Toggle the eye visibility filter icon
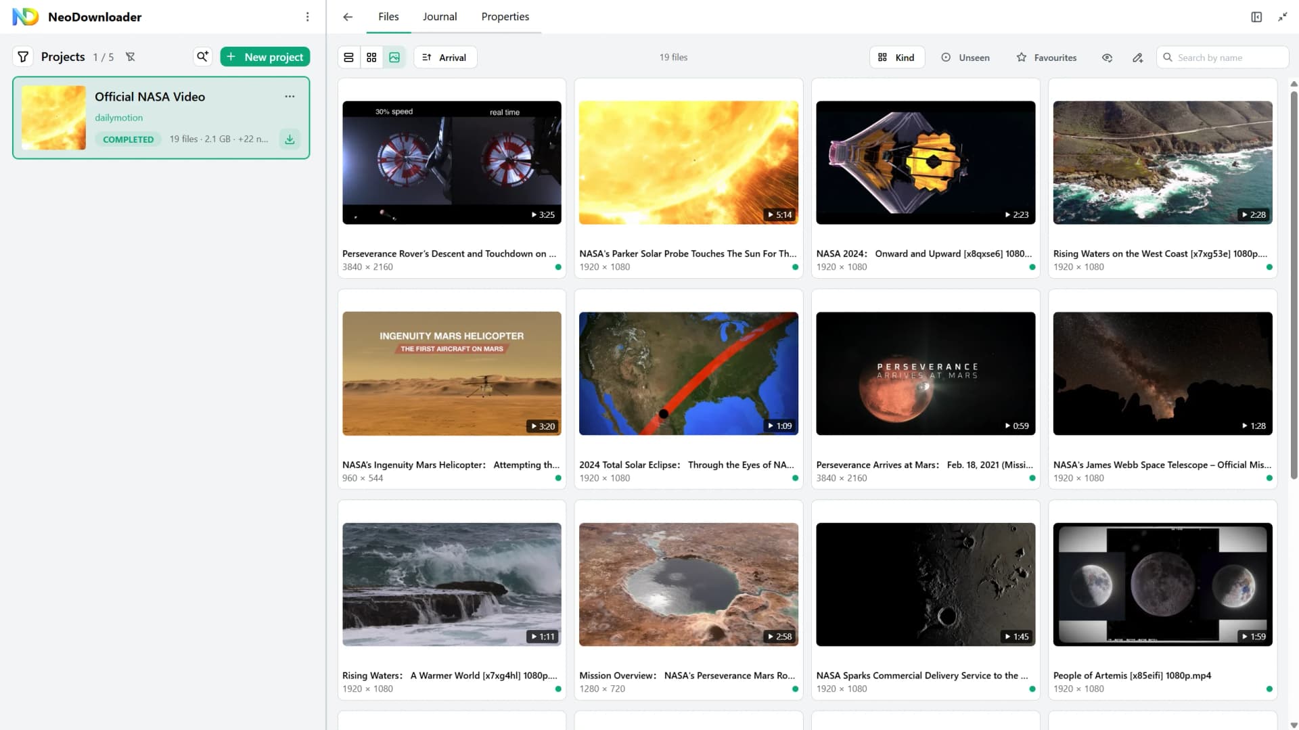The width and height of the screenshot is (1299, 730). tap(1107, 58)
